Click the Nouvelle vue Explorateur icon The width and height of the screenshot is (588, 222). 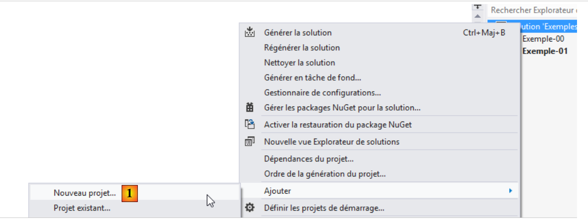pos(250,142)
